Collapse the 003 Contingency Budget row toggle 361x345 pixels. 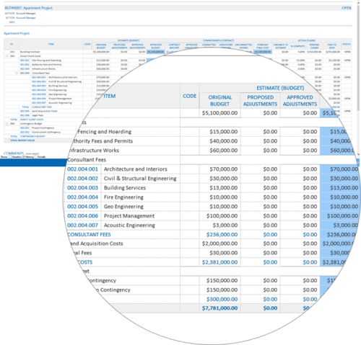pos(6,124)
